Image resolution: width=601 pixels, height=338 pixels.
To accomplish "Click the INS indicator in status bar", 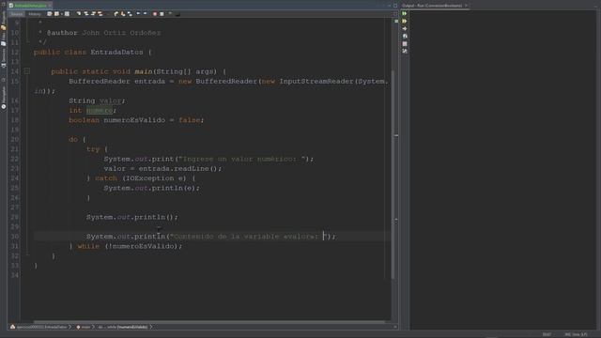I will [568, 334].
